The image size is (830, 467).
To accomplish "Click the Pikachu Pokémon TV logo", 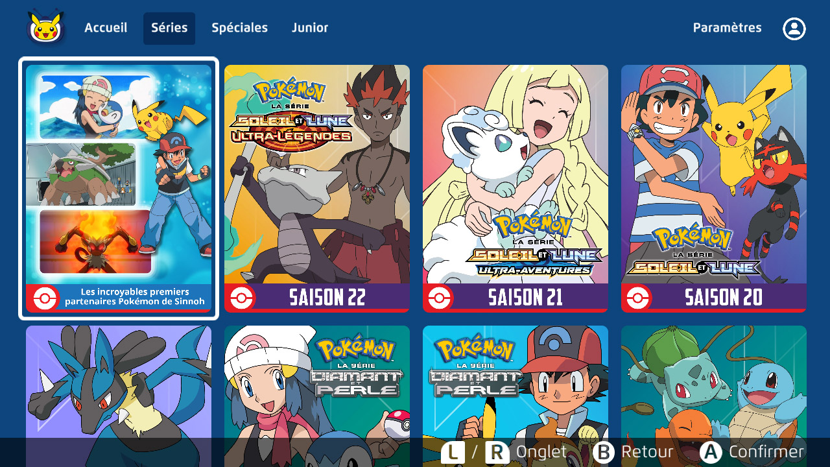I will 45,29.
